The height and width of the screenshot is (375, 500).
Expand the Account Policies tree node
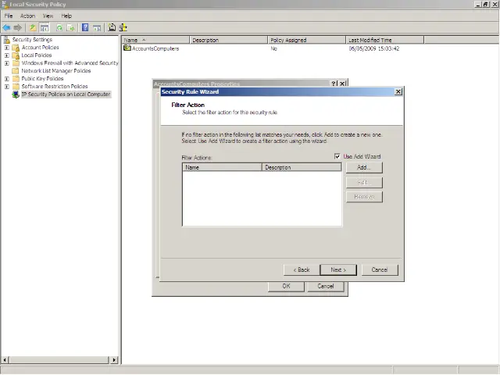coord(7,48)
